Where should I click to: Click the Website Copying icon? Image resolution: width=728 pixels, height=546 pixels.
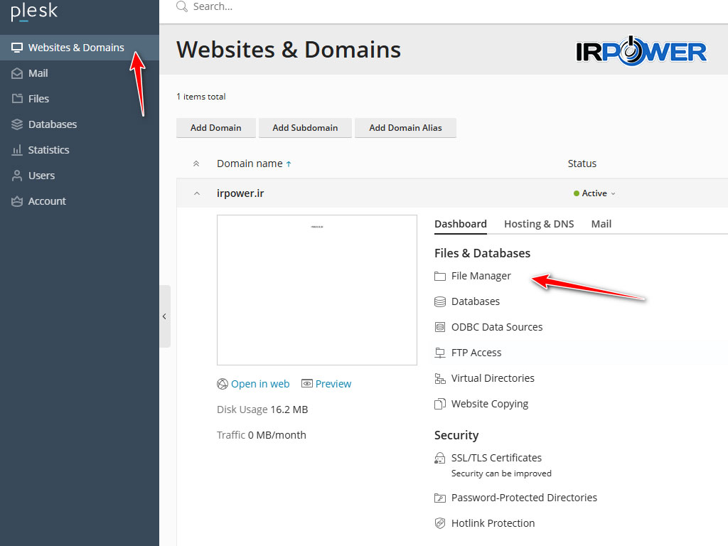click(440, 404)
